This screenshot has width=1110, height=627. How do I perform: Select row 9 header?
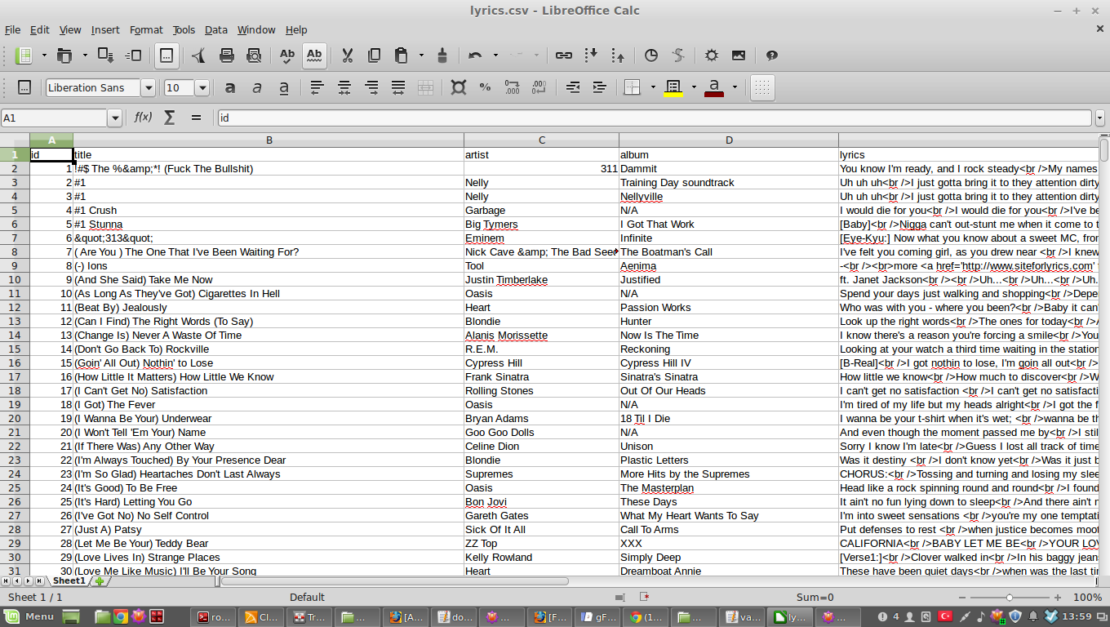point(15,265)
